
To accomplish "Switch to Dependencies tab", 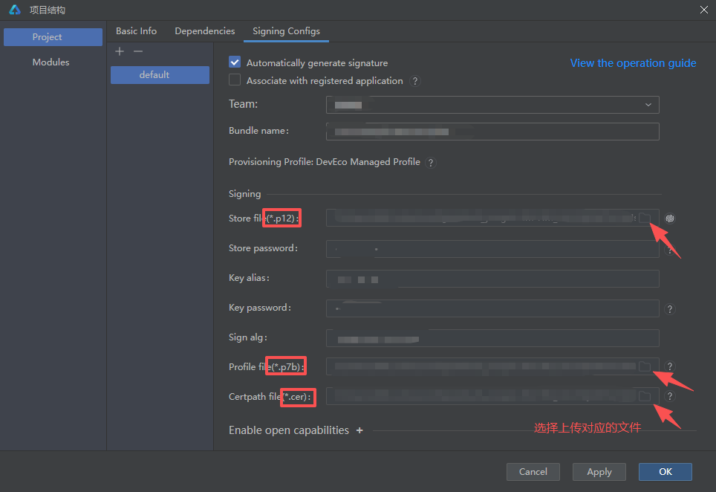I will pos(204,31).
